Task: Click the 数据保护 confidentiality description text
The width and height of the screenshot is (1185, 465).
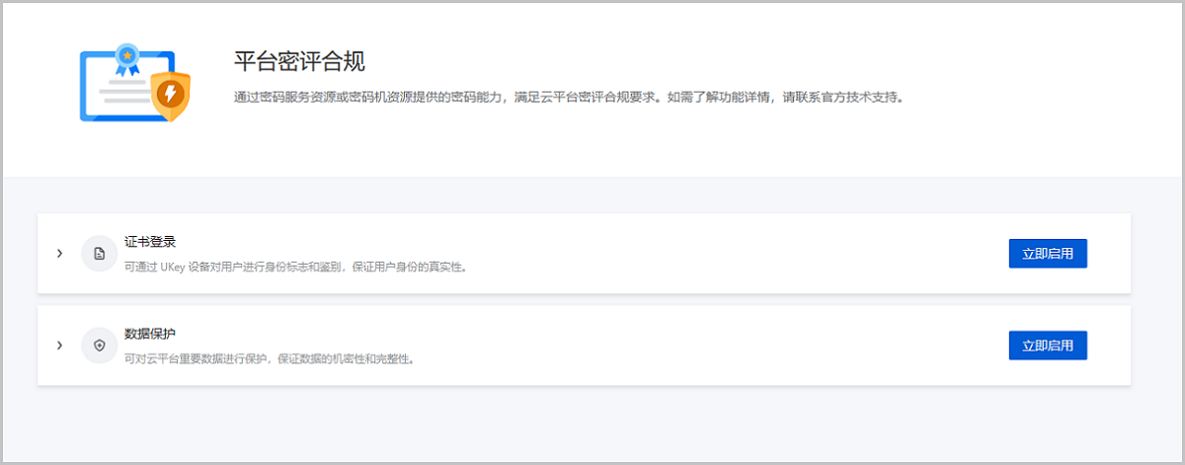Action: tap(268, 358)
